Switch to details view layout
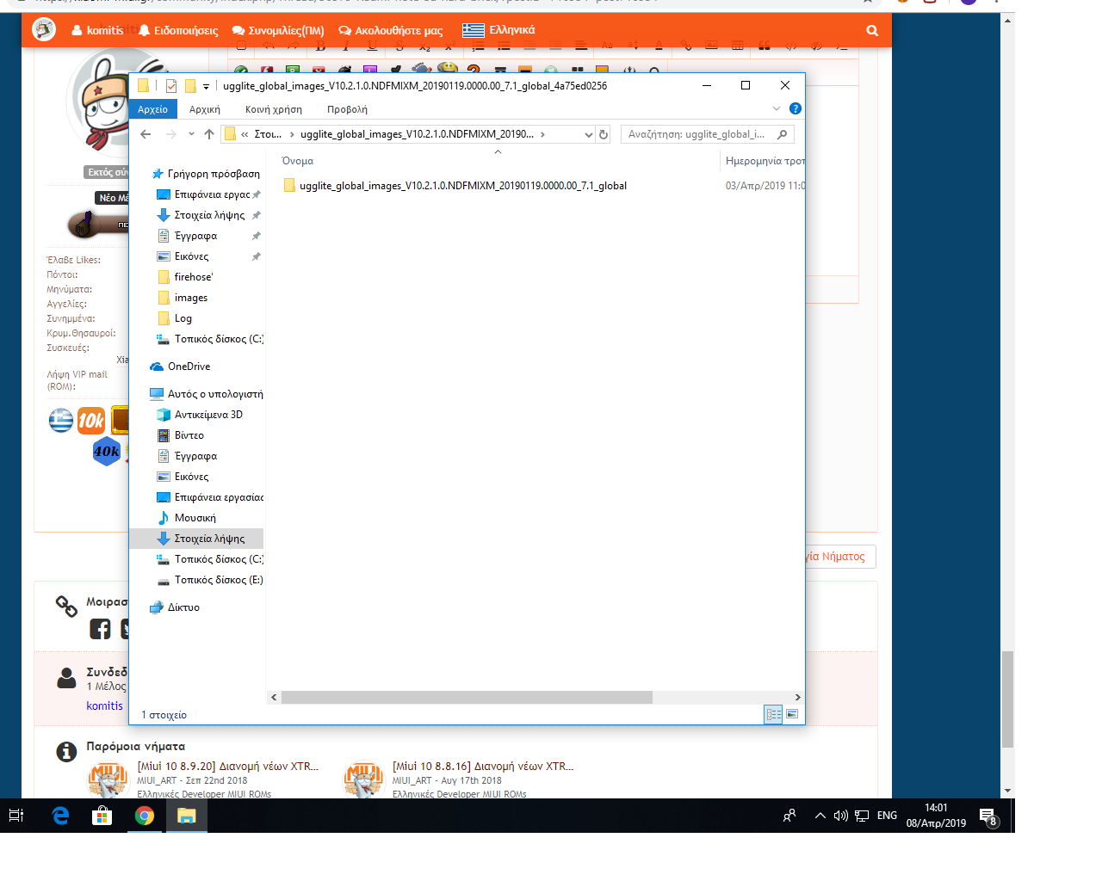Viewport: 1102px width, 881px height. pyautogui.click(x=773, y=714)
